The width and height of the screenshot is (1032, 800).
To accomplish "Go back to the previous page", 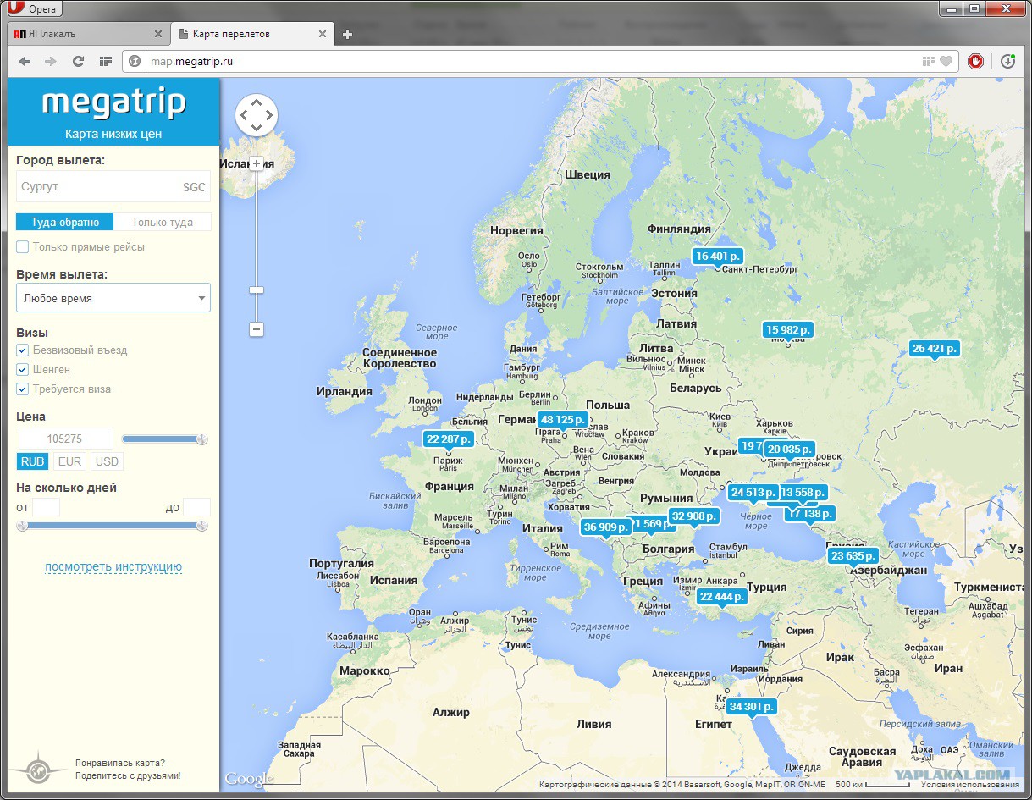I will (x=25, y=61).
